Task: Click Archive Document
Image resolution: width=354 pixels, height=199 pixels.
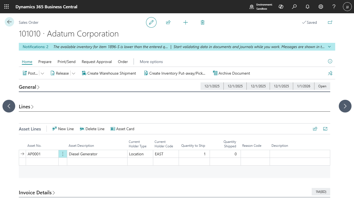Action: pos(231,73)
